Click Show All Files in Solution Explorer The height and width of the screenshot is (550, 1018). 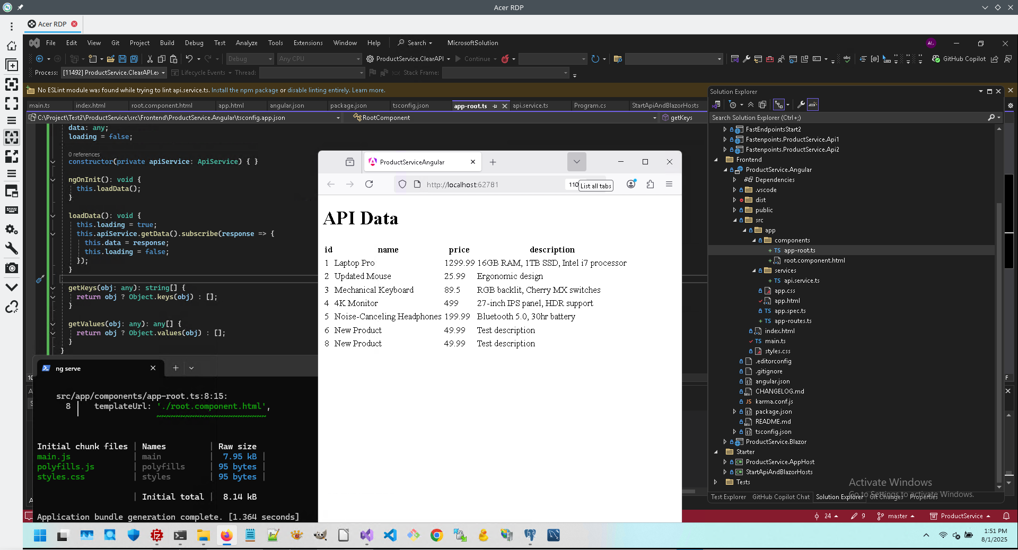[762, 104]
